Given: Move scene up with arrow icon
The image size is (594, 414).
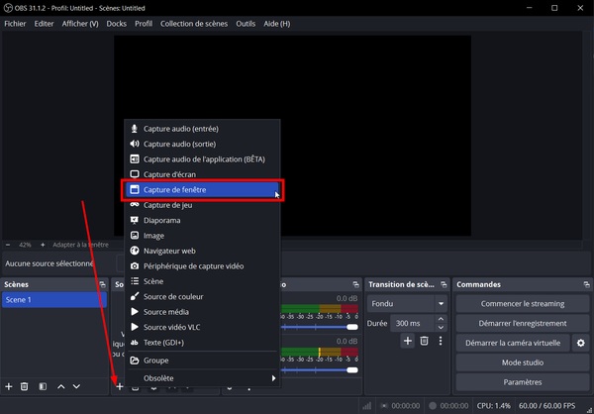Looking at the screenshot, I should tap(60, 386).
